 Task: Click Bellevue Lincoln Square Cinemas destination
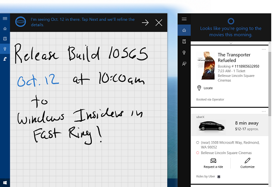click(226, 153)
